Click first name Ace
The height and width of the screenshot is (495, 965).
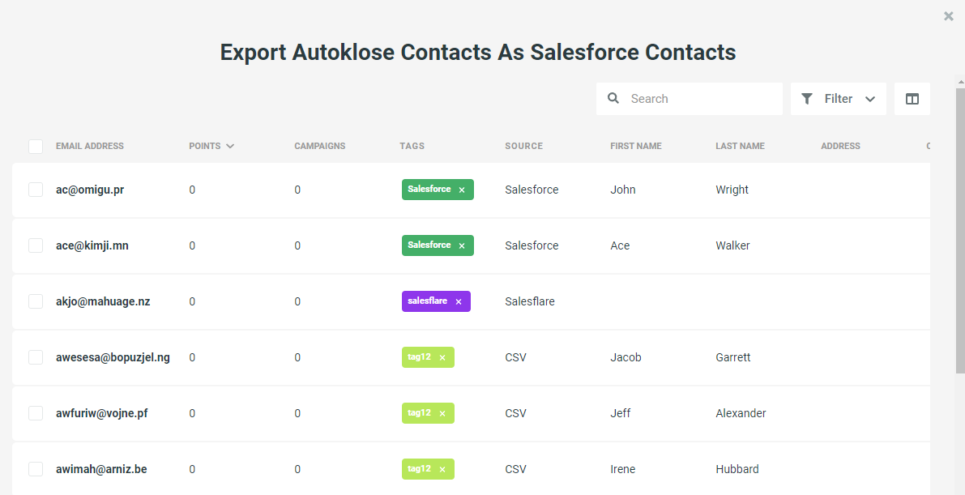620,245
